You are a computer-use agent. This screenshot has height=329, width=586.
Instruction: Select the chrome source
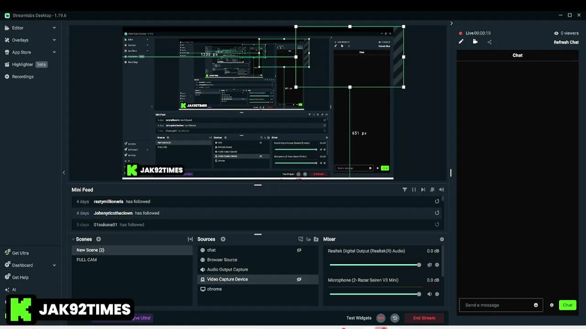[258, 289]
